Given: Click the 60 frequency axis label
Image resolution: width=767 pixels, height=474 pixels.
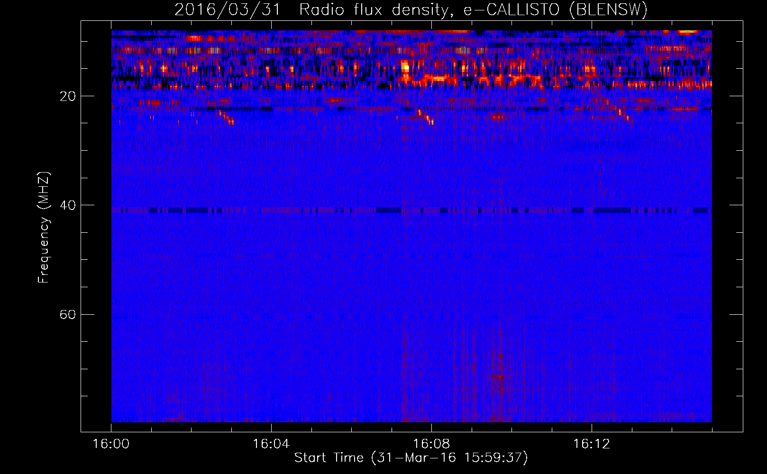Looking at the screenshot, I should click(x=68, y=314).
